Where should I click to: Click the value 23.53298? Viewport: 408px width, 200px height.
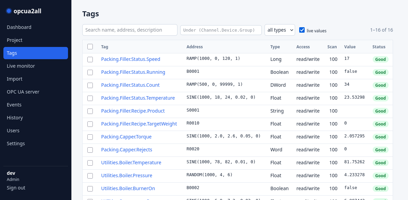coord(354,97)
